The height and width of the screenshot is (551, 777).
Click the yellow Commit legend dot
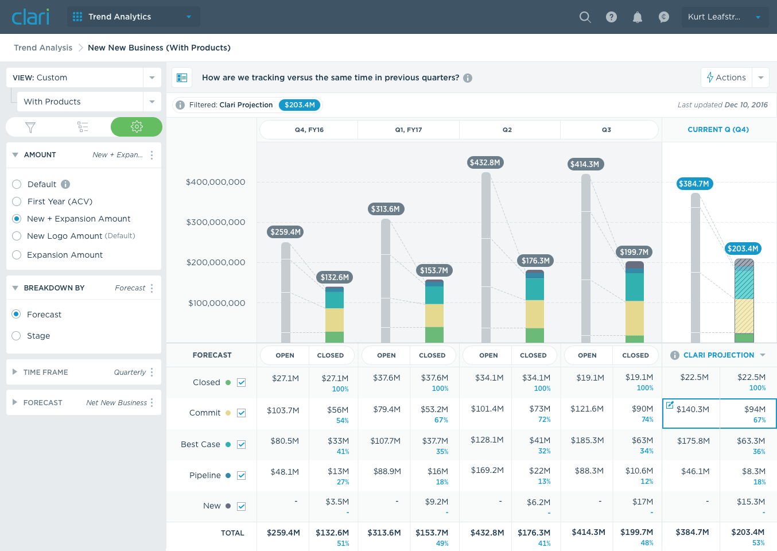point(228,413)
